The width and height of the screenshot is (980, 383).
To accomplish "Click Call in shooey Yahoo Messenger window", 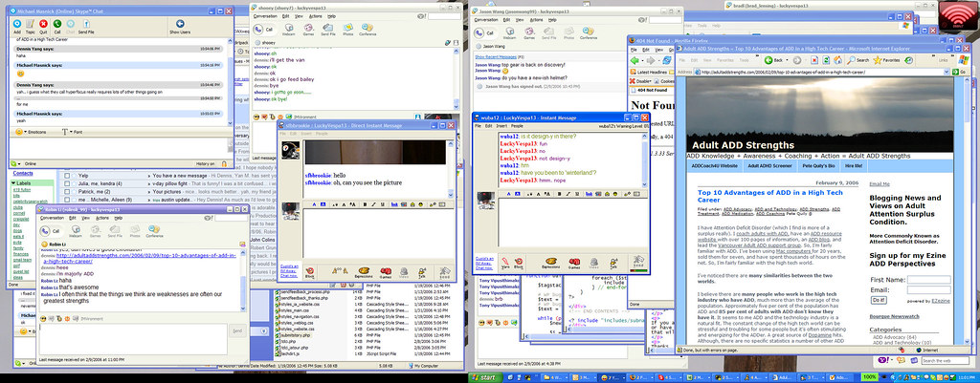I will click(x=263, y=29).
